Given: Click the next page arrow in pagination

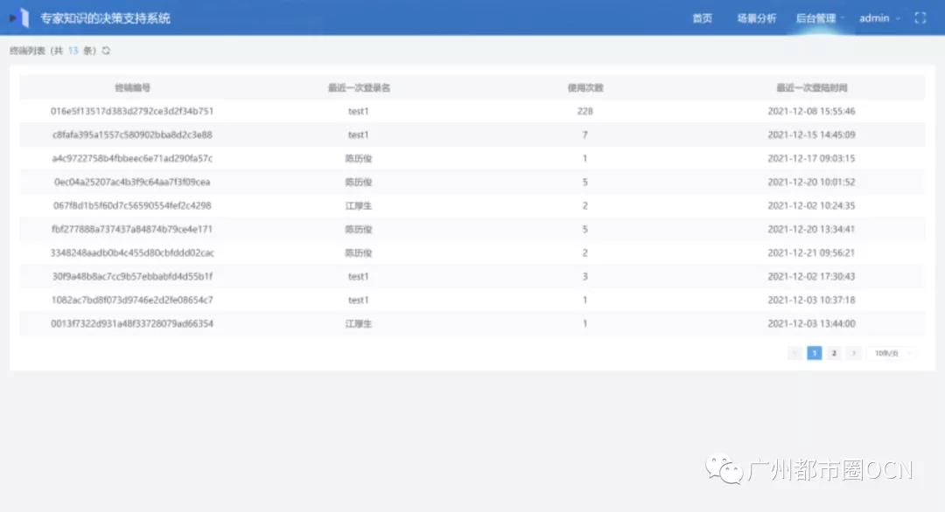Looking at the screenshot, I should point(854,353).
